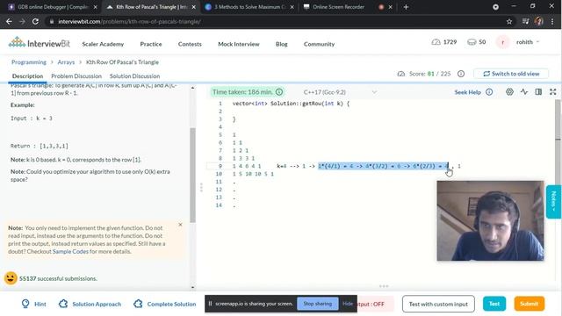
Task: Click the browser address bar
Action: click(x=274, y=21)
